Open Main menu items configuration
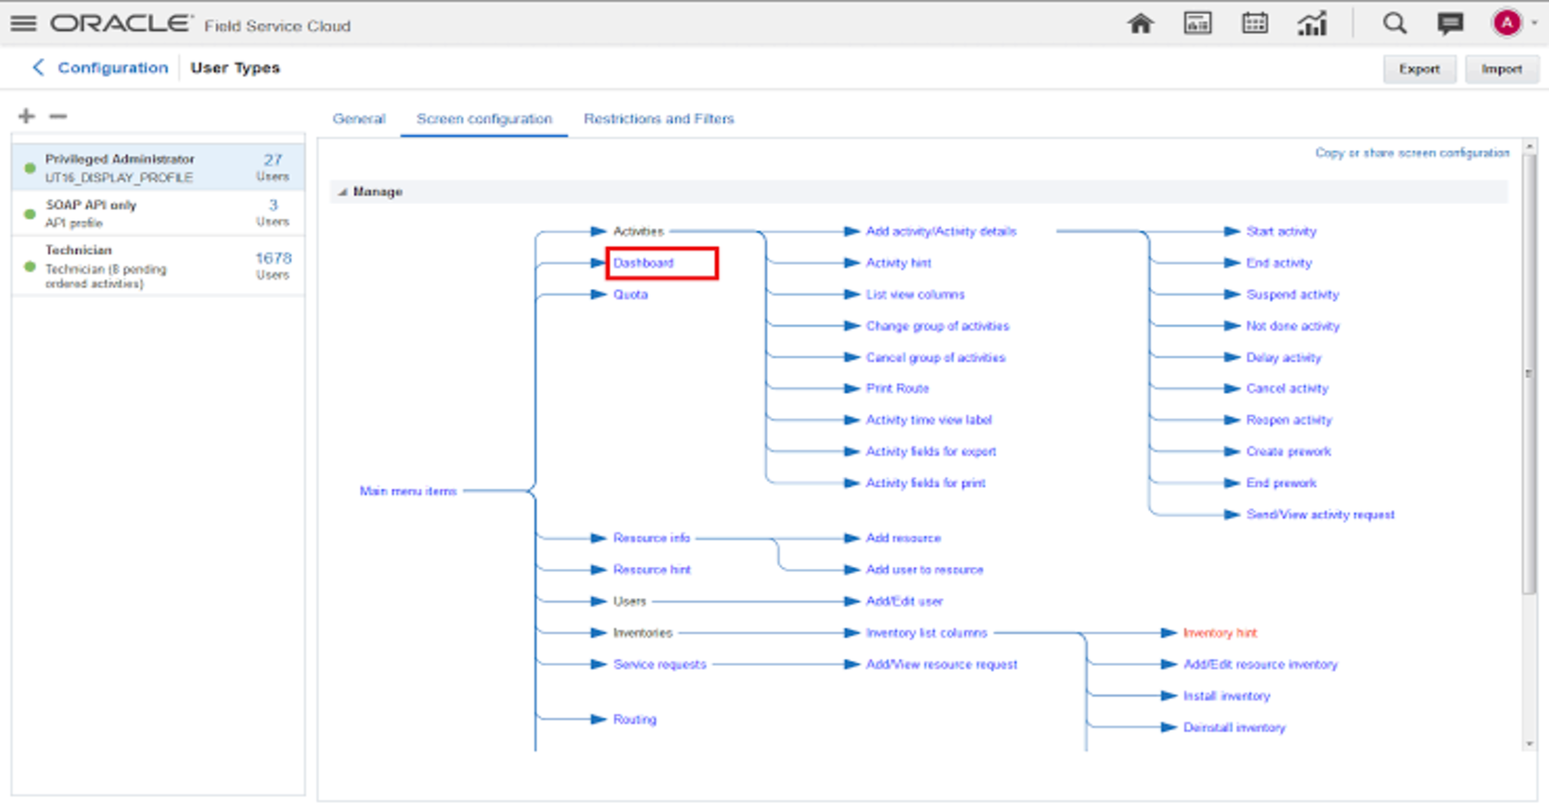 pos(408,491)
